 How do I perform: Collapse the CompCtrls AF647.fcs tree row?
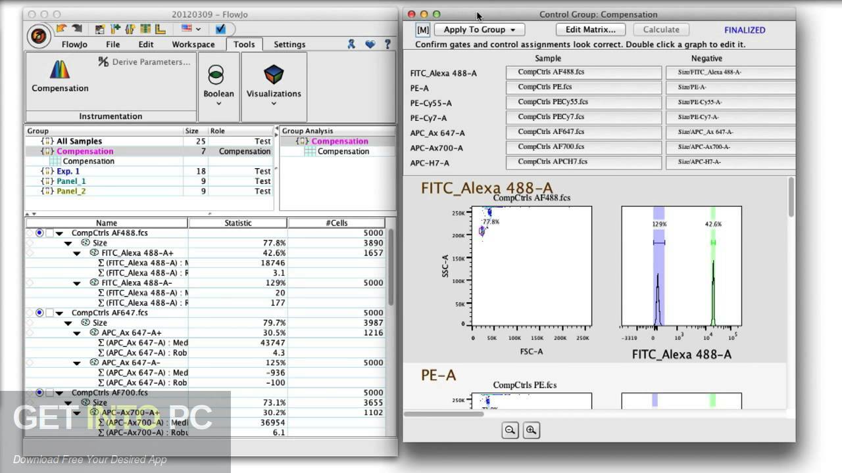[x=59, y=313]
